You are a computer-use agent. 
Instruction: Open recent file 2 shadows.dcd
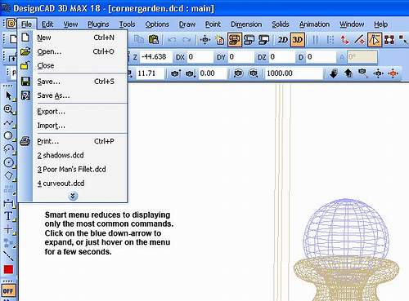61,155
